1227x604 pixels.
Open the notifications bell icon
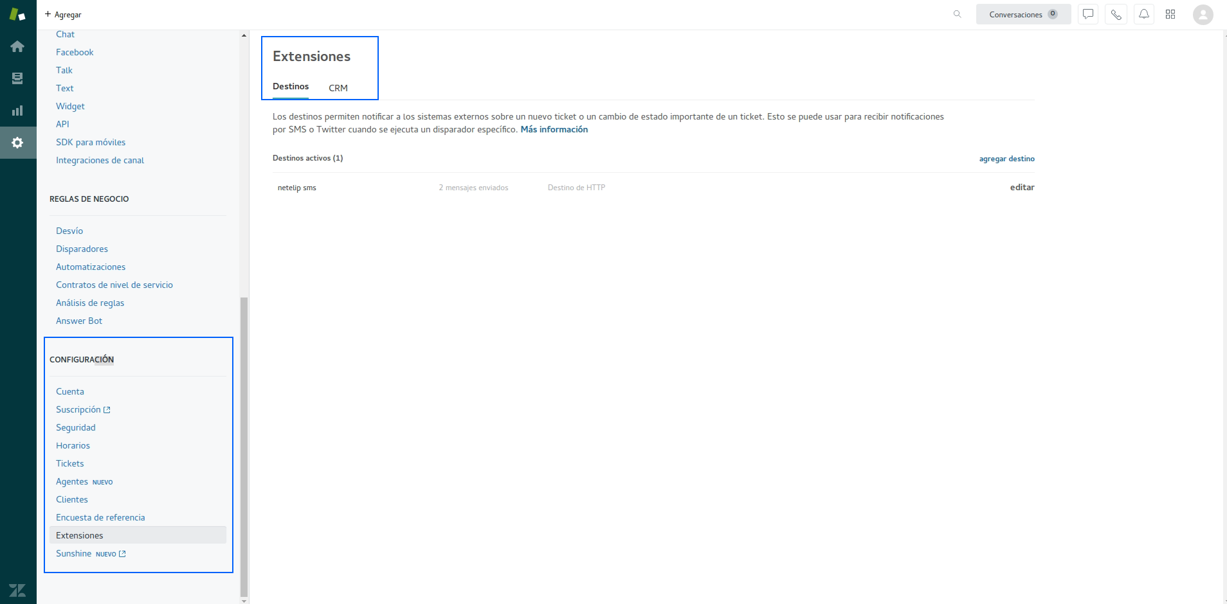click(x=1144, y=14)
